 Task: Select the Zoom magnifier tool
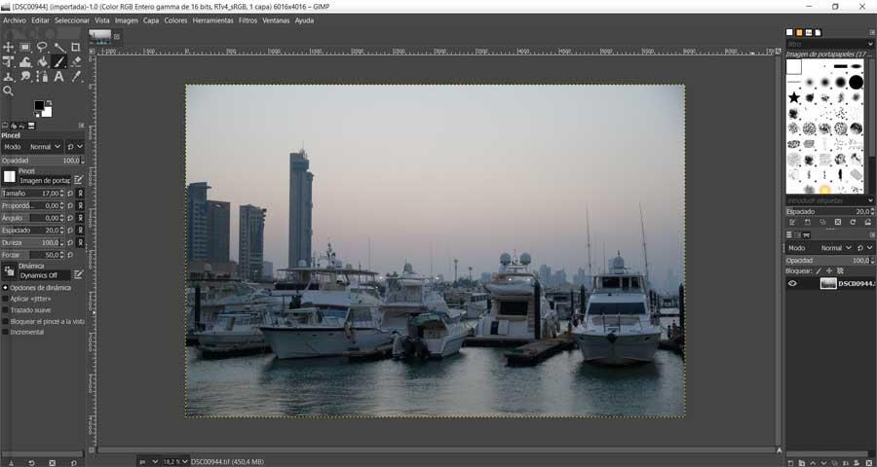point(8,90)
